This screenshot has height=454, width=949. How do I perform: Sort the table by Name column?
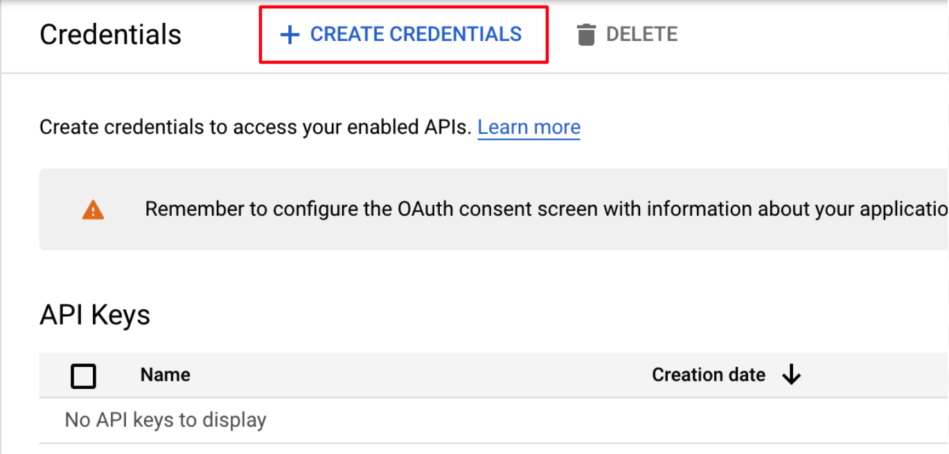166,375
